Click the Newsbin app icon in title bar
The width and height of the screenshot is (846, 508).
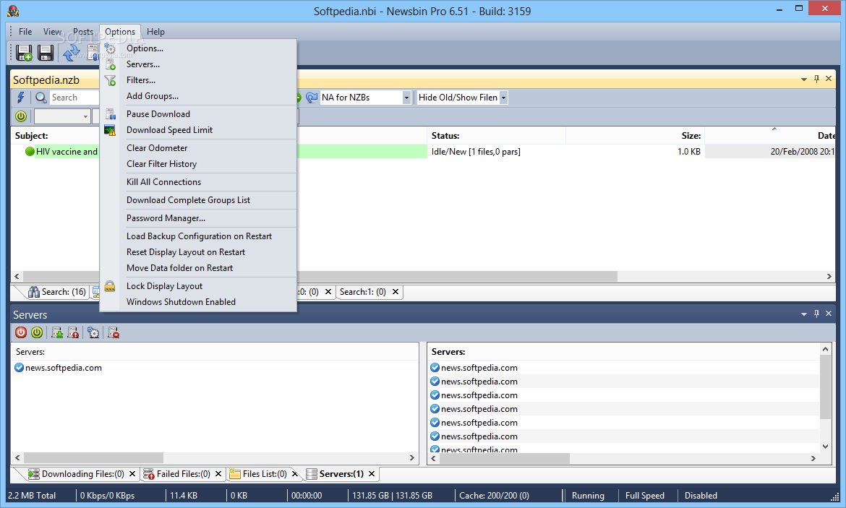pyautogui.click(x=14, y=11)
